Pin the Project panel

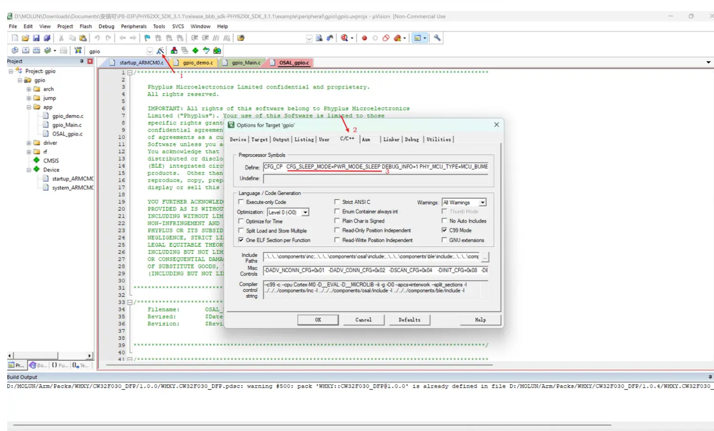coord(81,61)
